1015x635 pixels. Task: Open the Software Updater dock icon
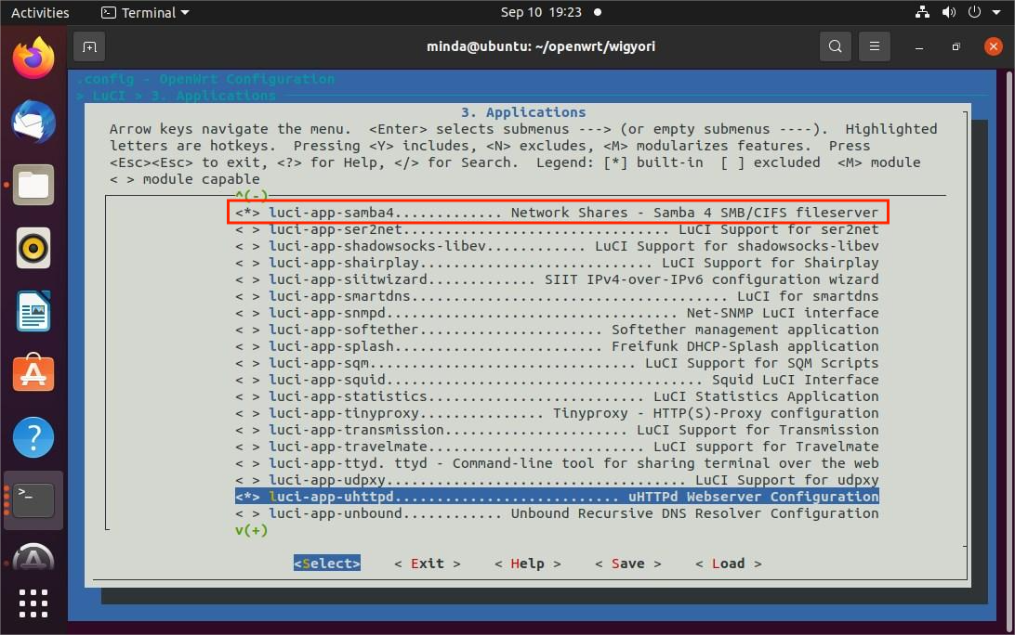click(33, 557)
